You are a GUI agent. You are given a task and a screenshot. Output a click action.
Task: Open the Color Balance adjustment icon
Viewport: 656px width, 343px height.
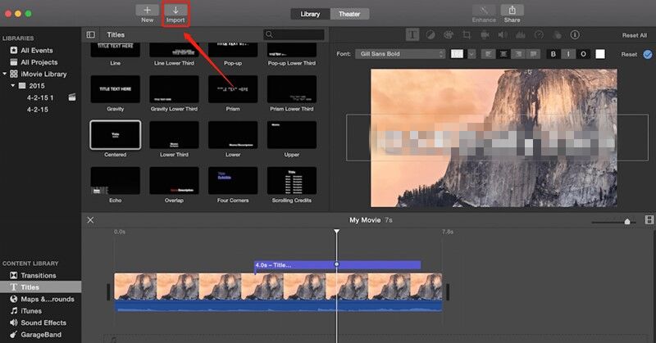click(x=430, y=35)
